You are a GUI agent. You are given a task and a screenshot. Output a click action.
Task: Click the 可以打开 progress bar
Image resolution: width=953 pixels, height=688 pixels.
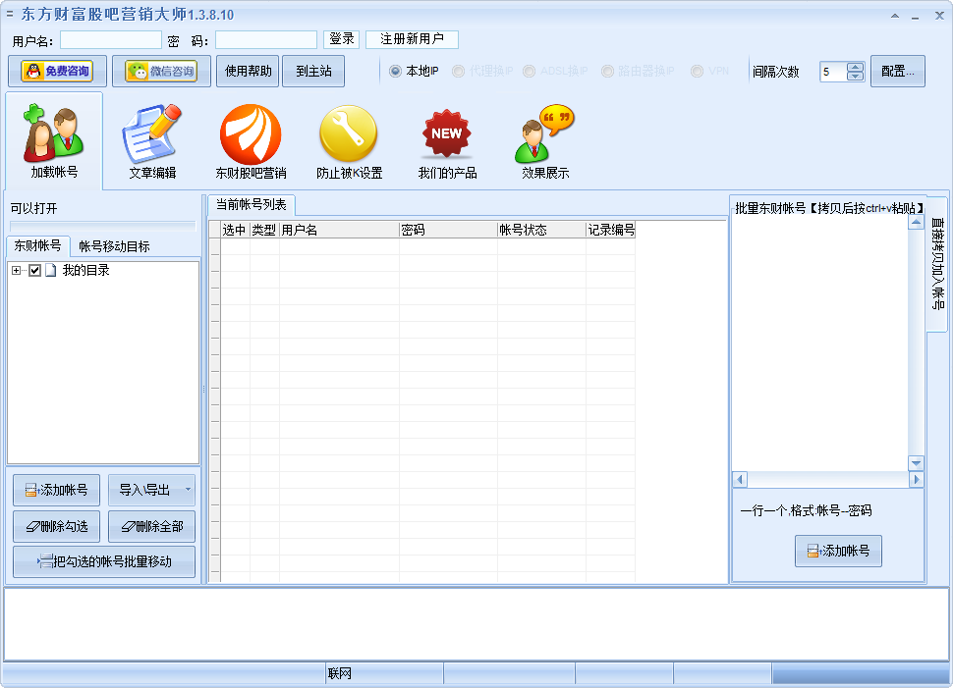[x=103, y=226]
